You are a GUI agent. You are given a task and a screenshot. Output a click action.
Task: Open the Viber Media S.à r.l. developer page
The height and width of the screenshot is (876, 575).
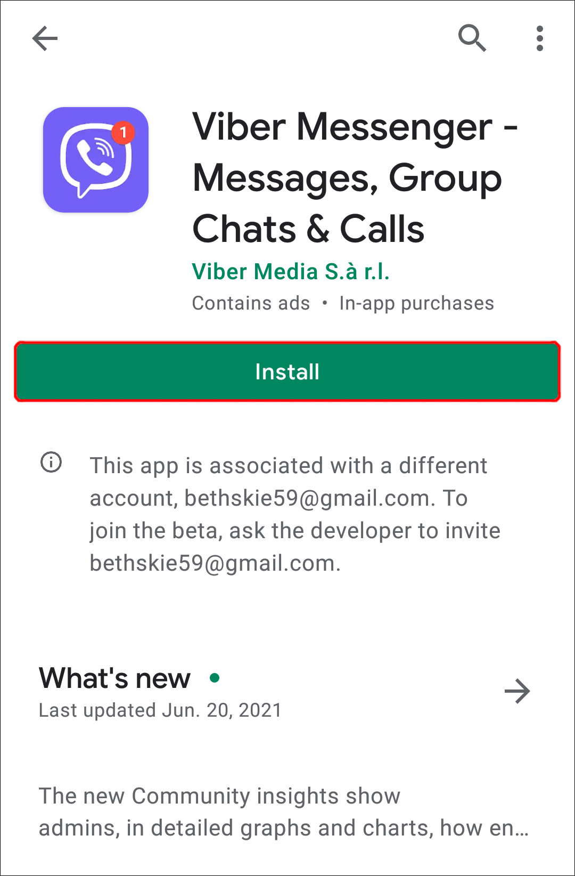pos(291,272)
